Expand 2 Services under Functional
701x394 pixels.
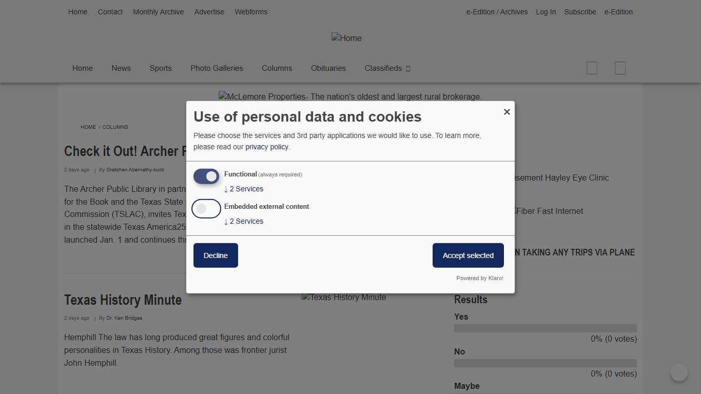click(x=244, y=189)
